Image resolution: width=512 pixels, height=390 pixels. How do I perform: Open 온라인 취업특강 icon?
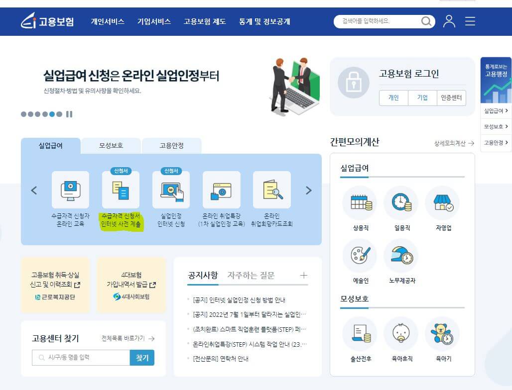[222, 190]
